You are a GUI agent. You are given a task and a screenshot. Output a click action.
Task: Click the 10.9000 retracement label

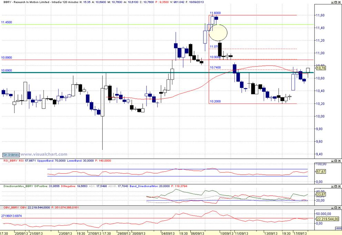215,57
